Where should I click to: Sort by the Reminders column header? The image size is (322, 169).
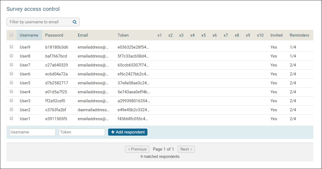click(299, 35)
